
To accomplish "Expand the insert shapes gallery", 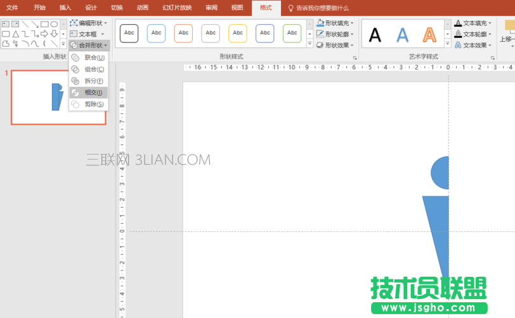I will (x=63, y=43).
